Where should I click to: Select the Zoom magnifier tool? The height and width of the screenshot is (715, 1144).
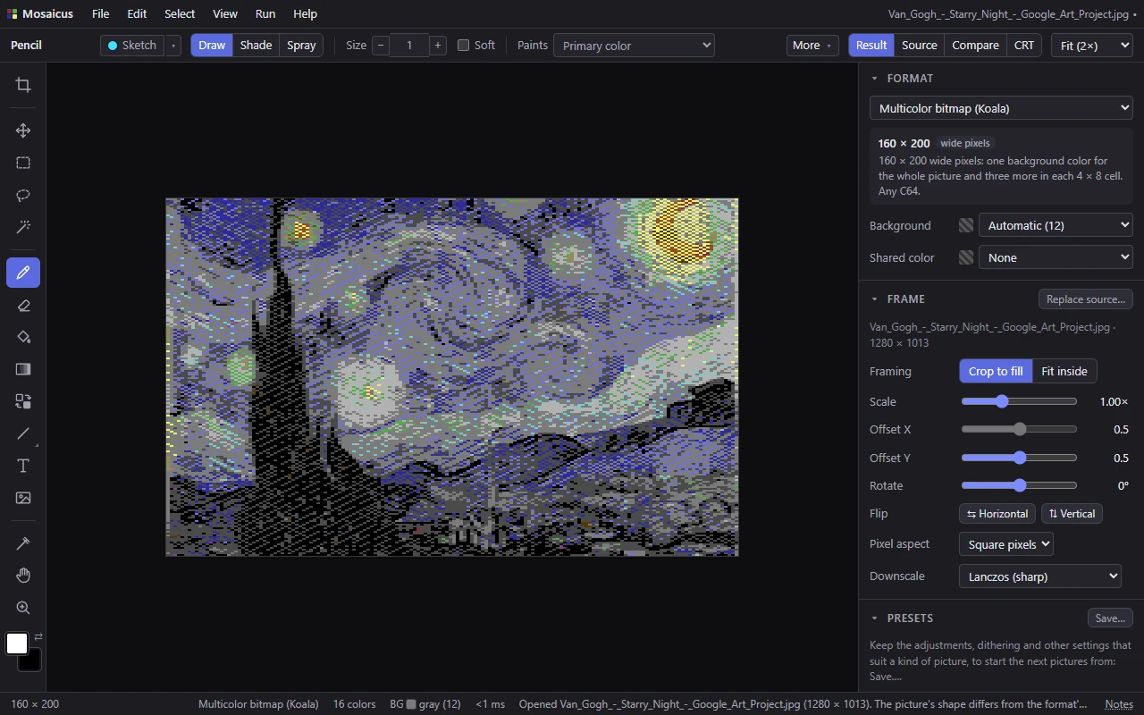[23, 608]
